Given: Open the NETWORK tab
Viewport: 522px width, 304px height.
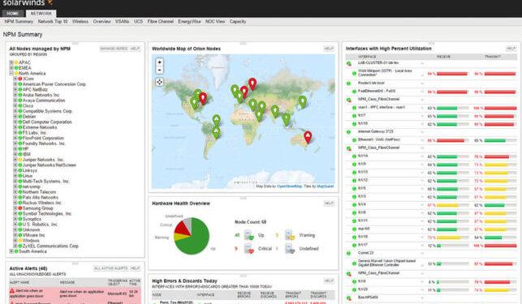Looking at the screenshot, I should coord(41,14).
